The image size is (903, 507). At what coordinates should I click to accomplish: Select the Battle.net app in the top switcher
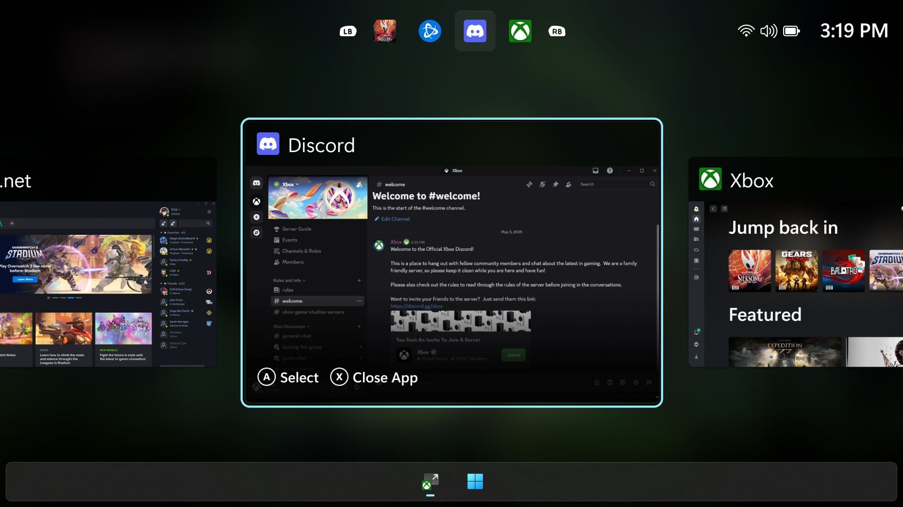[x=429, y=31]
